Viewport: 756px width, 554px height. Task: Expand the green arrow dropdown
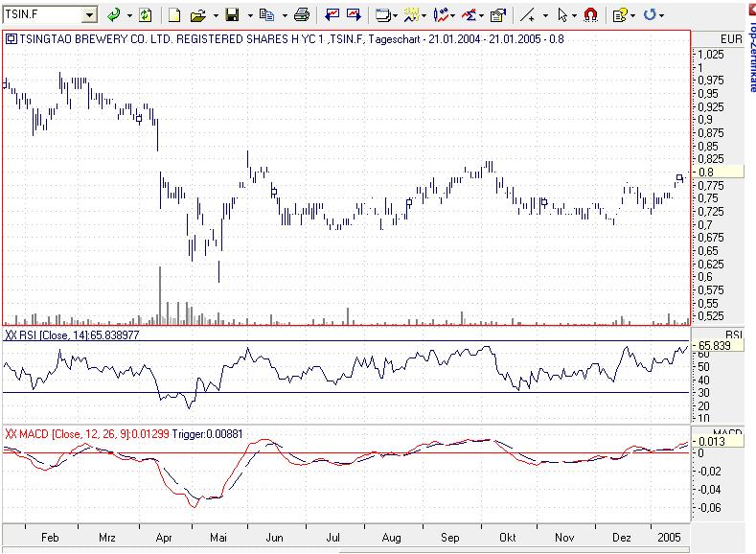[x=129, y=15]
